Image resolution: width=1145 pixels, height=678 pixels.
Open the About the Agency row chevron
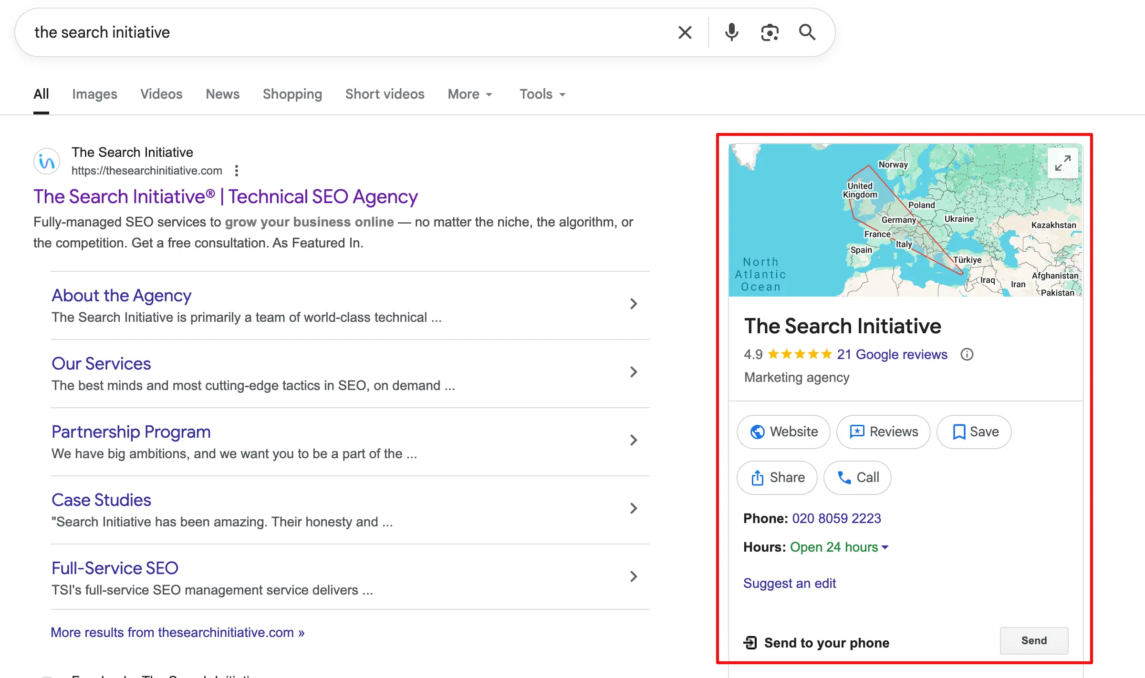pyautogui.click(x=634, y=304)
